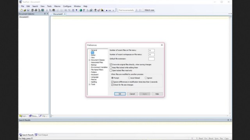Select Keyboard in the Preferences tree
Screen dimensions: 250x140
tap(95, 75)
